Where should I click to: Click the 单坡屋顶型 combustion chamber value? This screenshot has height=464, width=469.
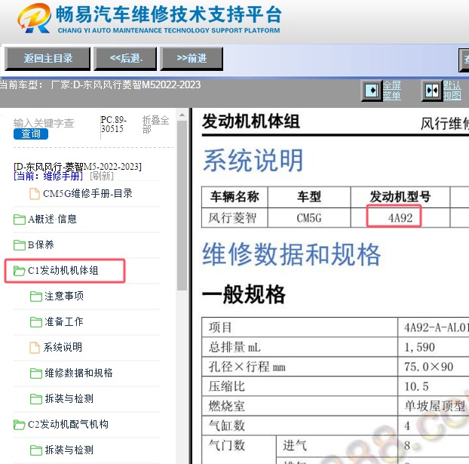pyautogui.click(x=434, y=406)
